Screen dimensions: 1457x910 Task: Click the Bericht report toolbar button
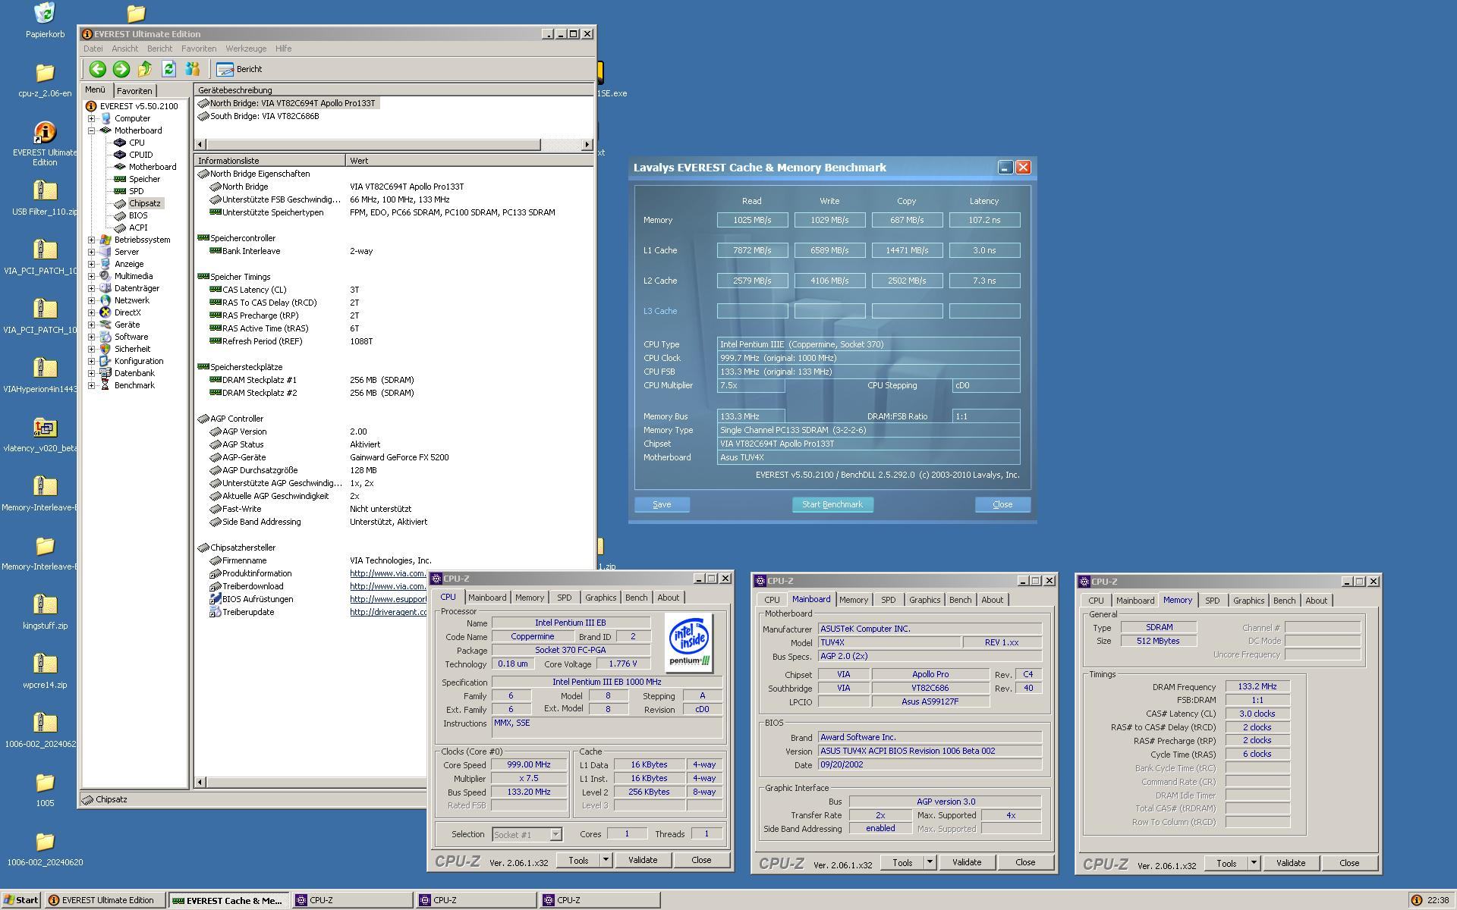(x=240, y=69)
